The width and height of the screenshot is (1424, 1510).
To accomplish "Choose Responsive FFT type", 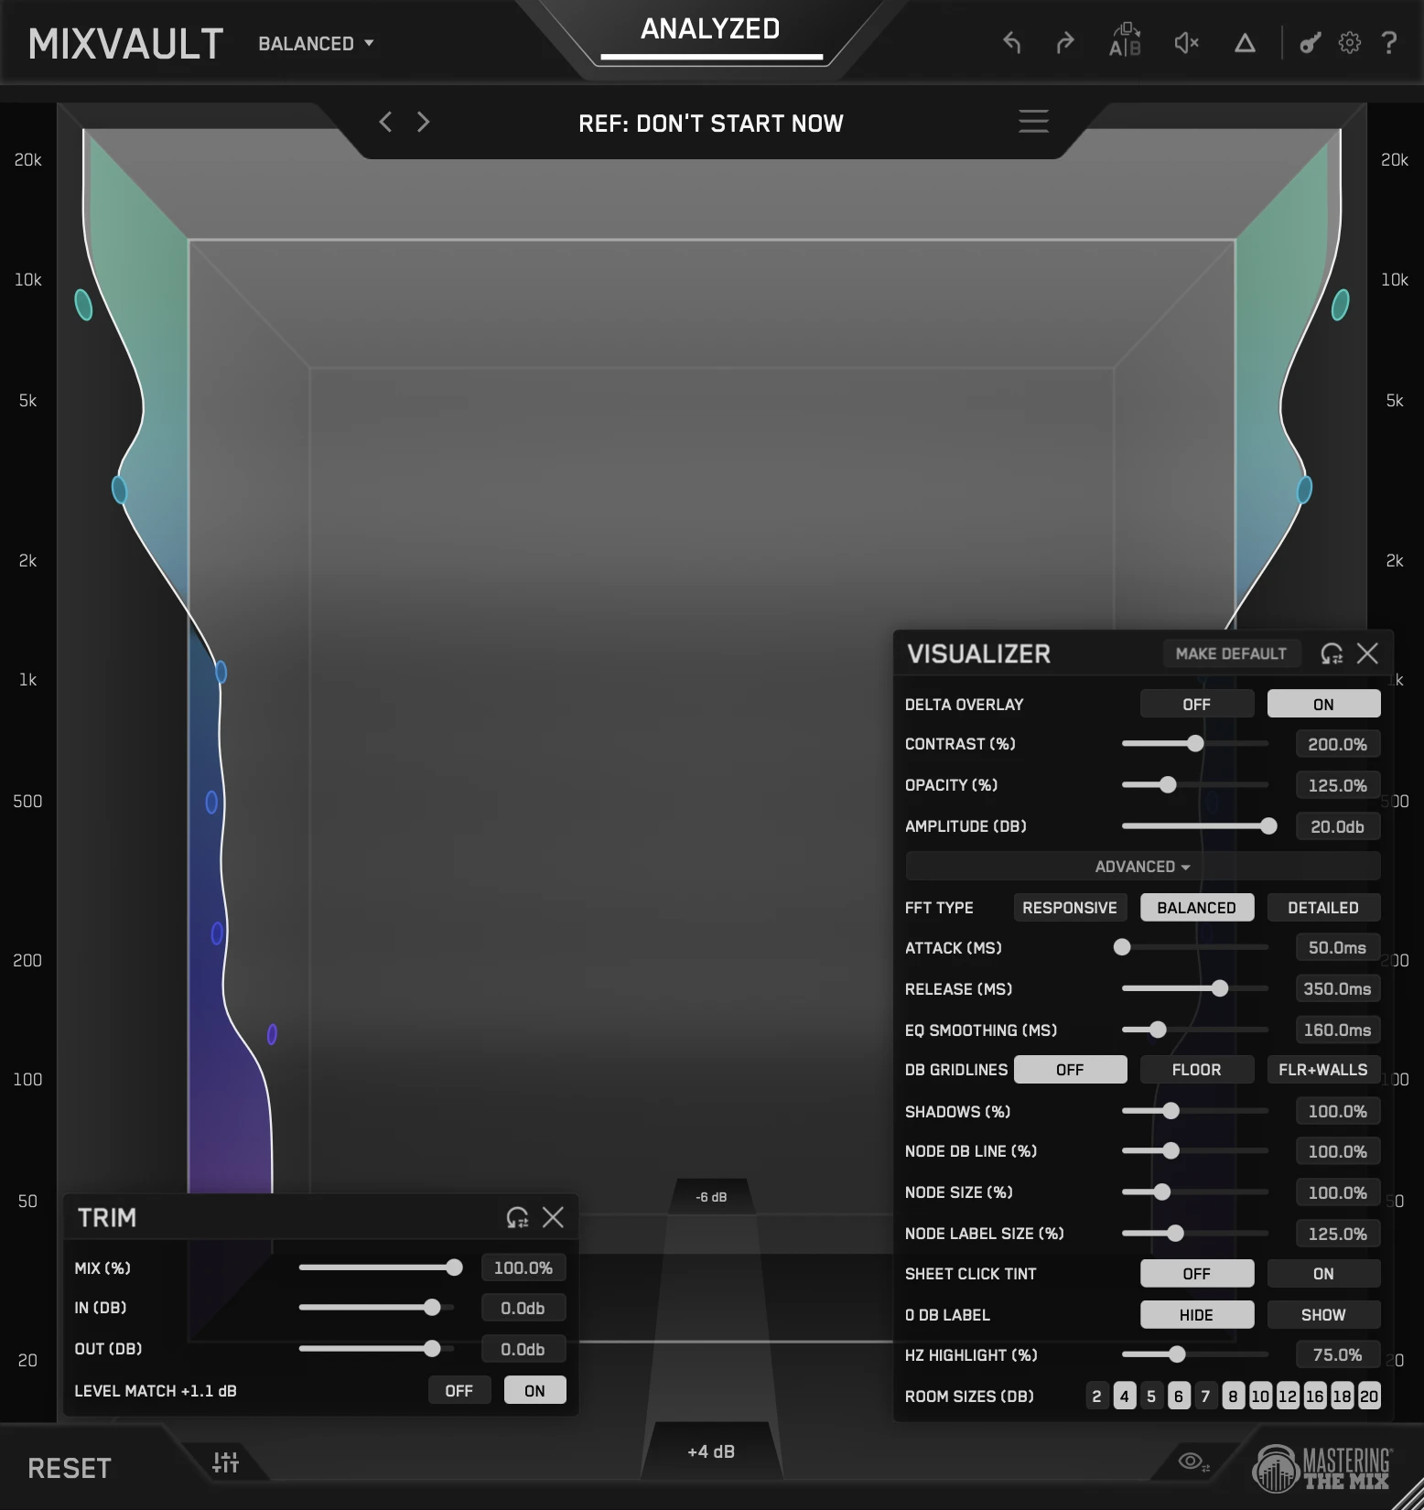I will coord(1070,908).
